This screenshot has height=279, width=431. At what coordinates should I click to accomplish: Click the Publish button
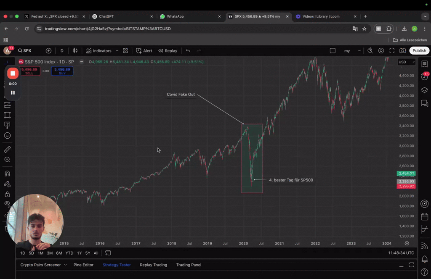point(419,51)
